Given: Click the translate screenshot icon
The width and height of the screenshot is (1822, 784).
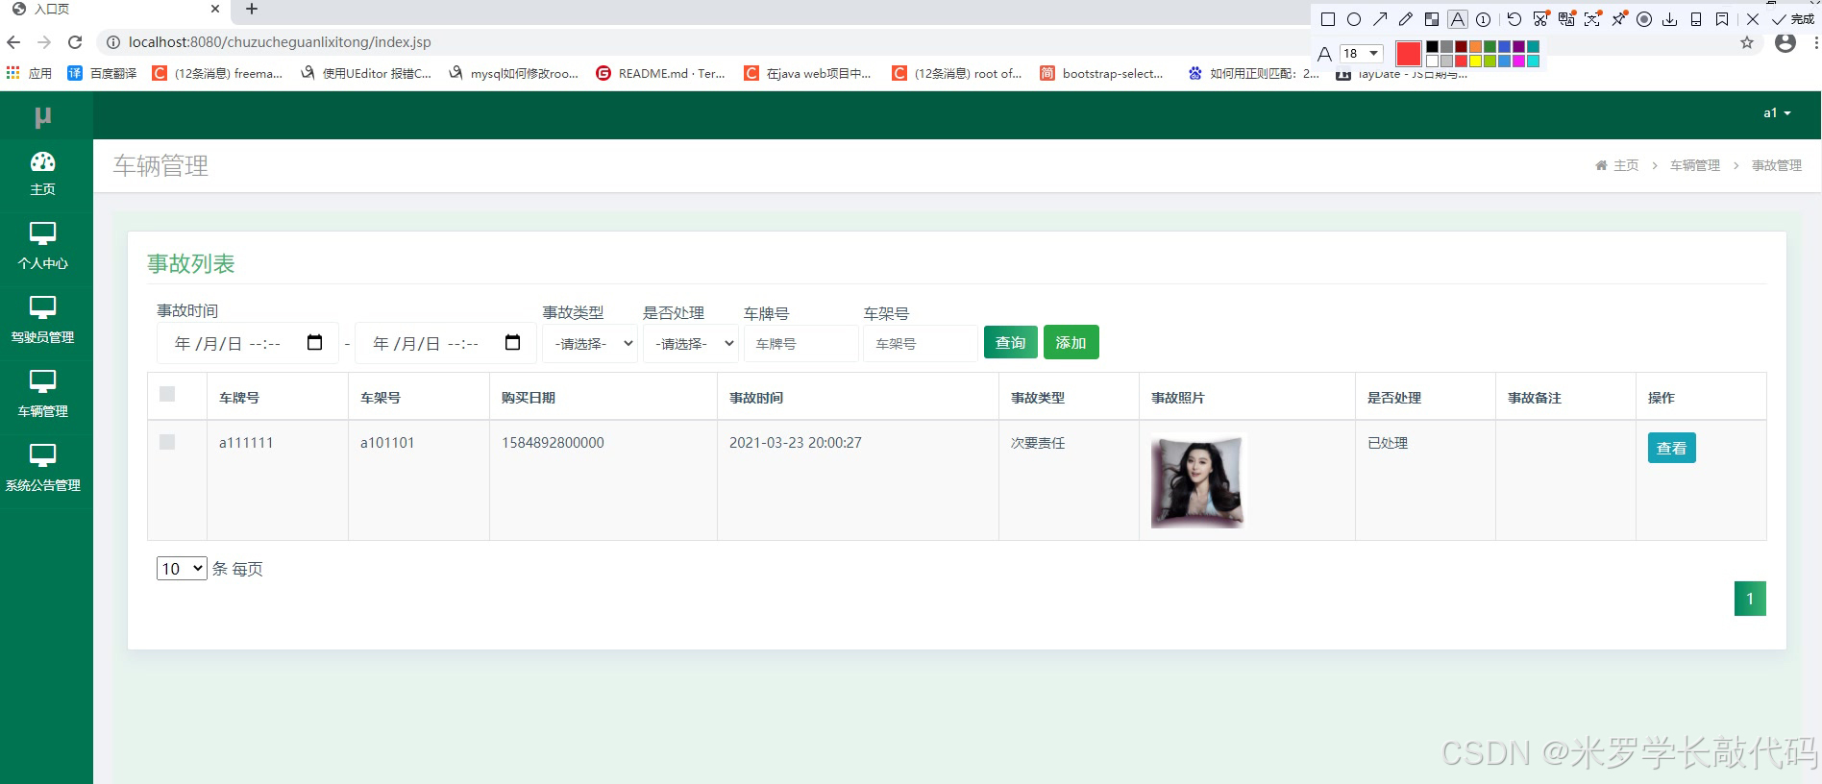Looking at the screenshot, I should click(x=1566, y=19).
